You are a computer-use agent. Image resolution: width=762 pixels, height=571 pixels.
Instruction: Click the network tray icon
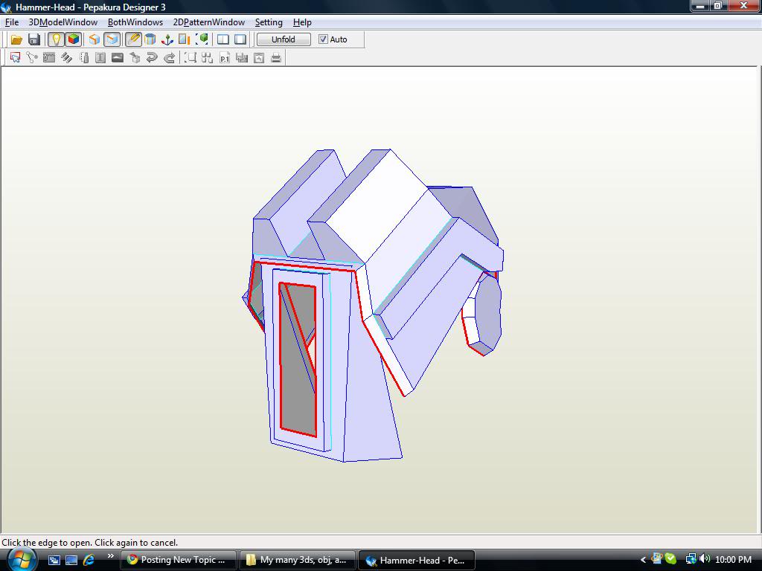pos(691,559)
